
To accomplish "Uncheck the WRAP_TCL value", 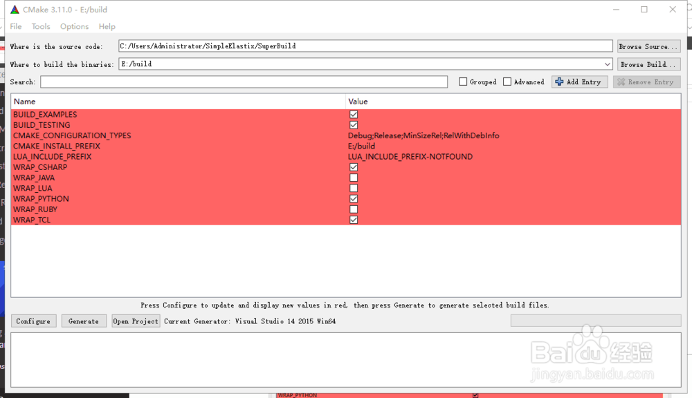I will pos(354,220).
